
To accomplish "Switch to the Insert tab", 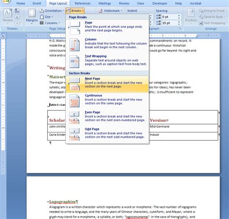I will tap(37, 3).
